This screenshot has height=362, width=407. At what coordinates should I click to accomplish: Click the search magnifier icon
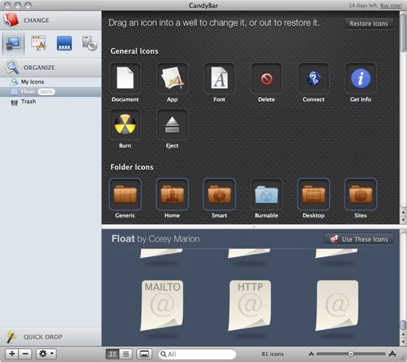pyautogui.click(x=163, y=354)
